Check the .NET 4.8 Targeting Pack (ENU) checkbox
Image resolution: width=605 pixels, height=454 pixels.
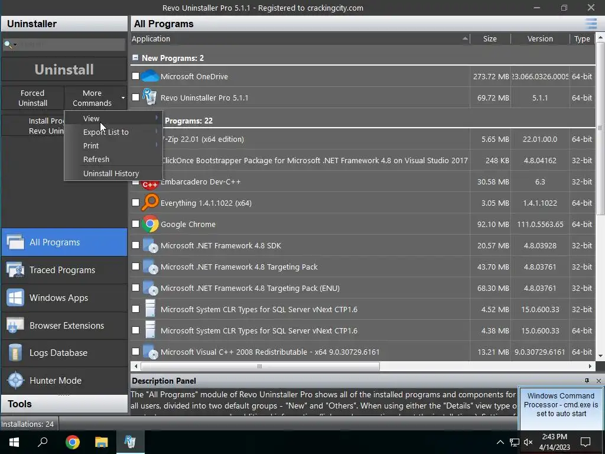click(x=135, y=288)
